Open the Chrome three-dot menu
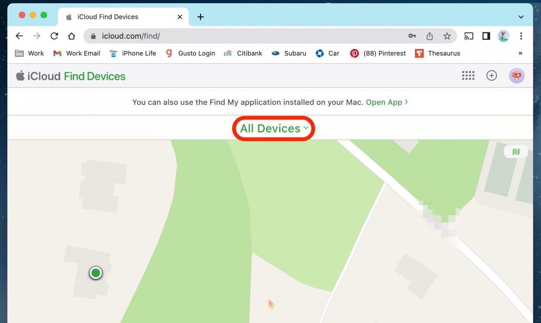Viewport: 541px width, 323px height. tap(521, 36)
